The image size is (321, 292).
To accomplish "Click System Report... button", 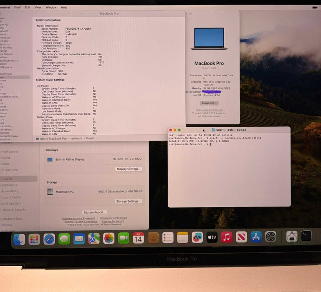I will coord(95,212).
